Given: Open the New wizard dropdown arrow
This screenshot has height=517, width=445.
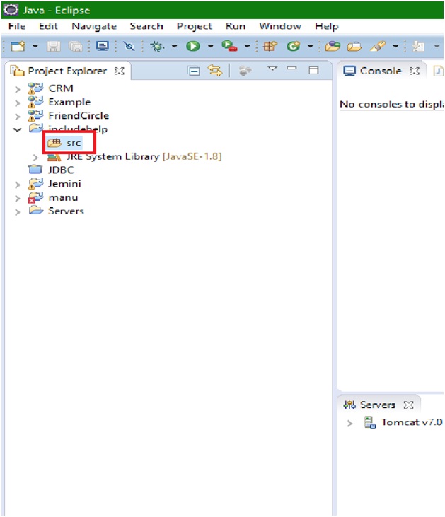Looking at the screenshot, I should 35,46.
